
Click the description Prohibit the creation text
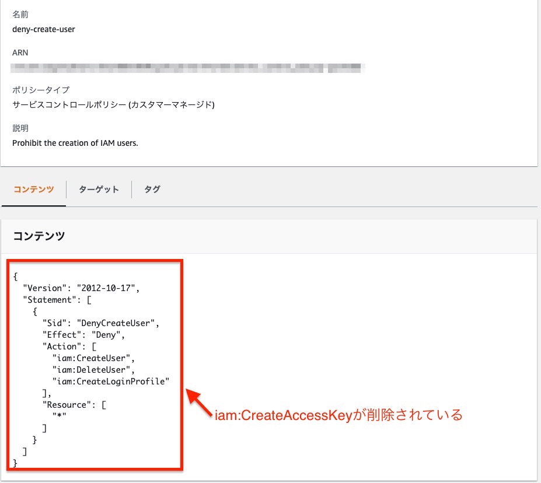point(75,143)
